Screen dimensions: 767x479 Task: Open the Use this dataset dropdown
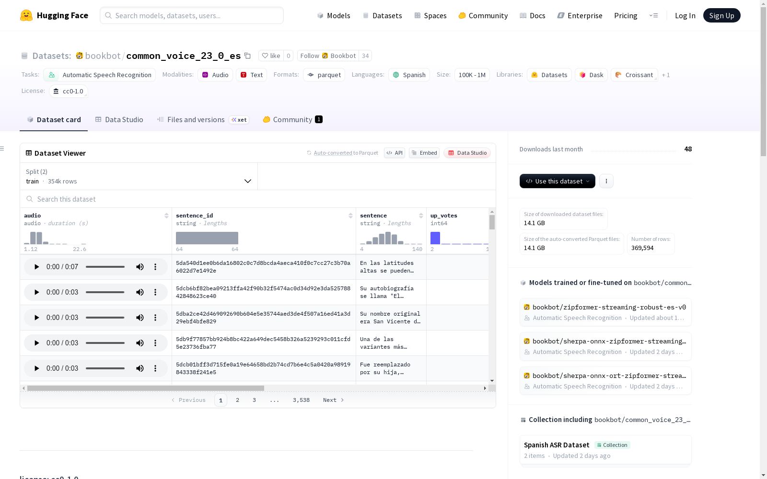558,181
